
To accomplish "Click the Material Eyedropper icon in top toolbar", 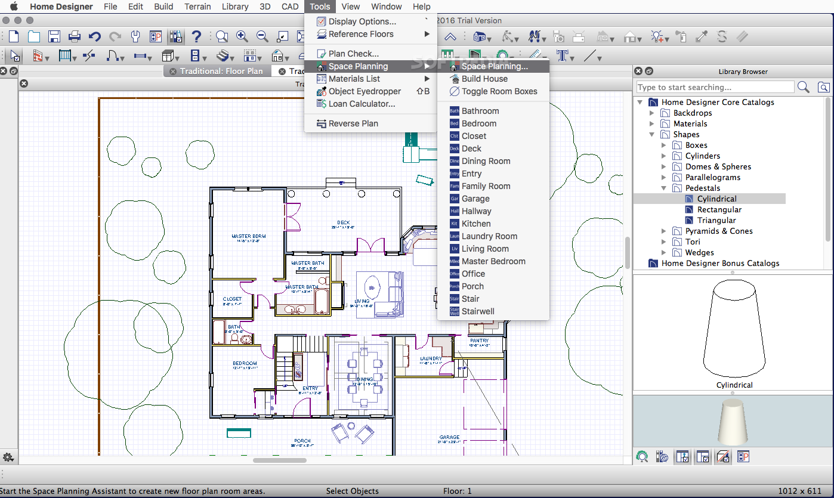I will click(702, 36).
